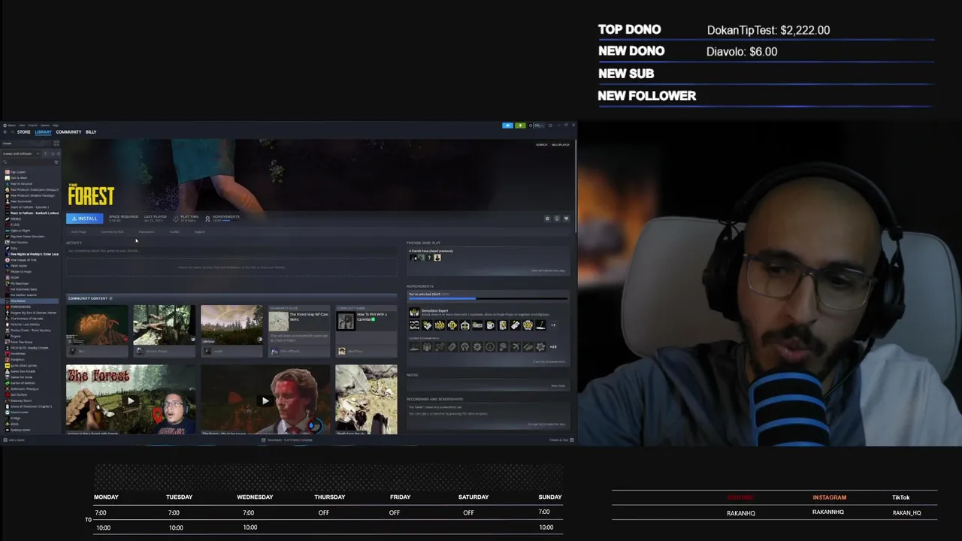Click the library grid view icon
Viewport: 962px width, 541px height.
tap(56, 144)
